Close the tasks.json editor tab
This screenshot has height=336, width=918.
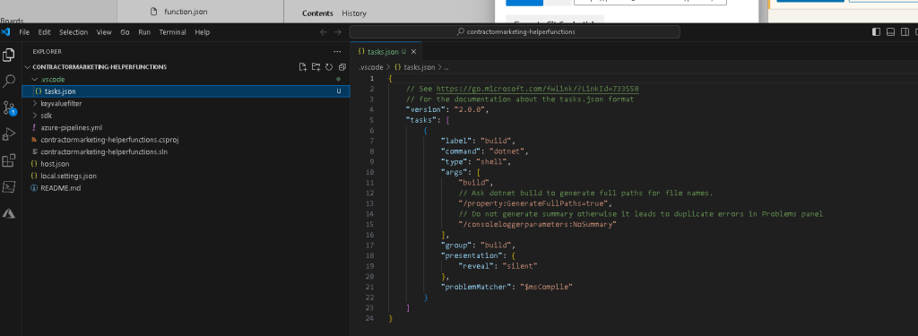413,51
